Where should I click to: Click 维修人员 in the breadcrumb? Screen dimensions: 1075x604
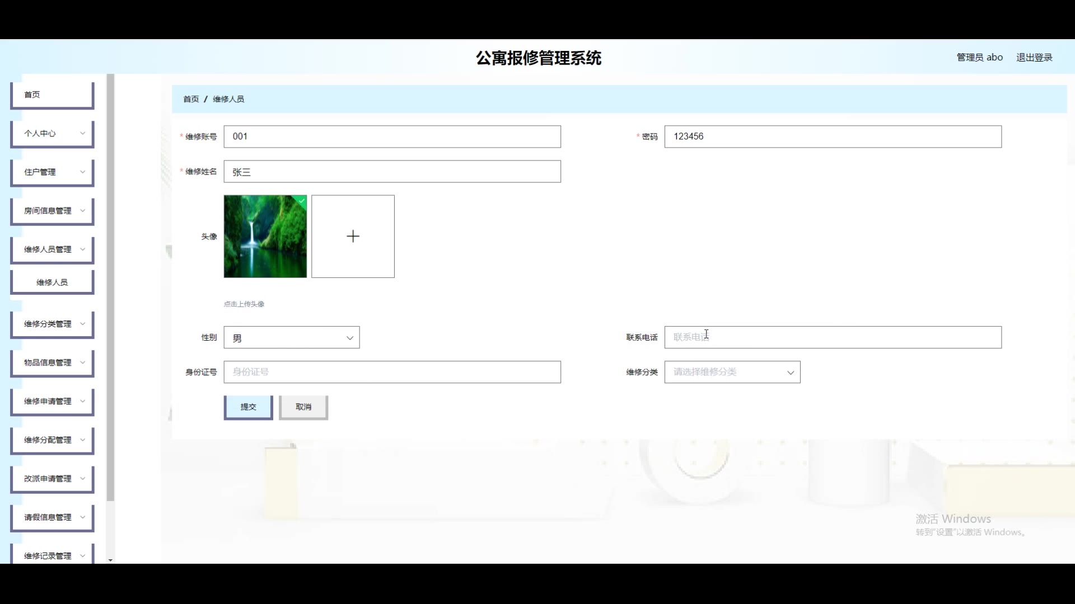[228, 99]
